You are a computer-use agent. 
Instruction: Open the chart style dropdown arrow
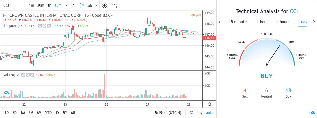pyautogui.click(x=97, y=5)
